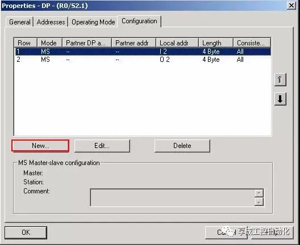This screenshot has height=245, width=300.
Task: Move selected row up with arrow button
Action: (x=280, y=79)
